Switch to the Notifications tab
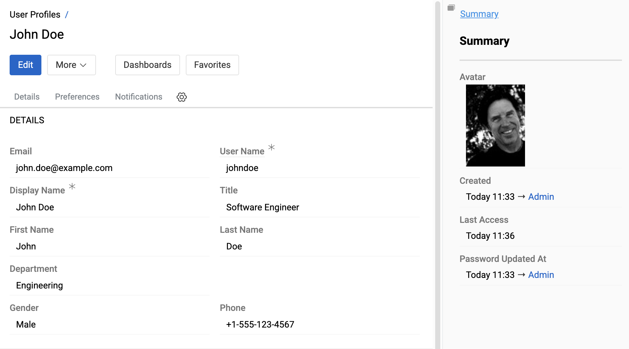 coord(138,97)
